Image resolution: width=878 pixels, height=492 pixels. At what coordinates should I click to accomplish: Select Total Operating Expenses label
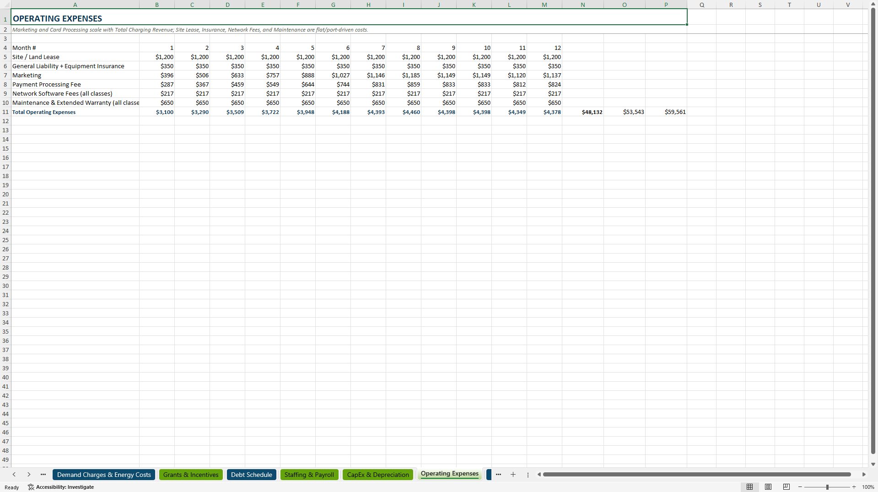point(75,112)
